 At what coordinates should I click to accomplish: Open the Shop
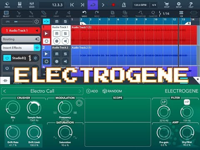[167, 5]
